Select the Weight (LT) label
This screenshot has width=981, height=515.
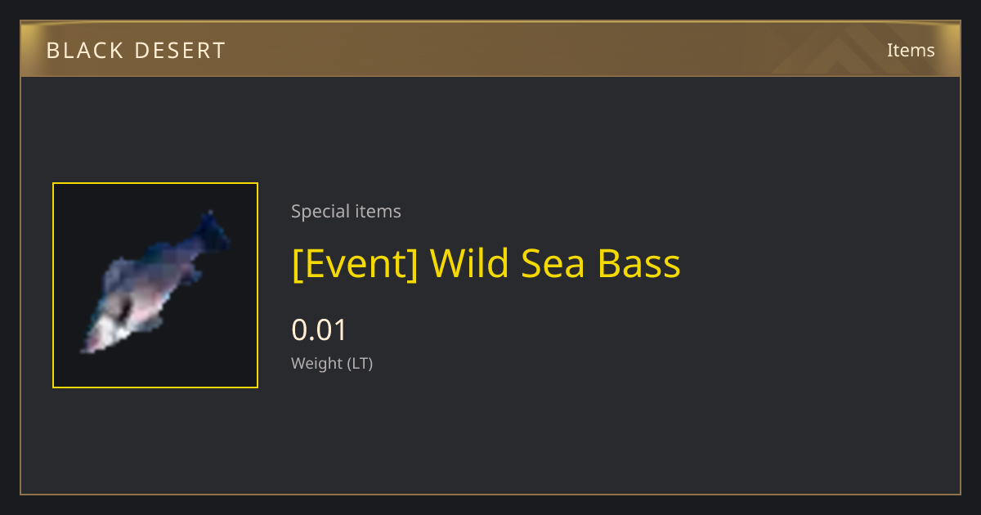(332, 364)
